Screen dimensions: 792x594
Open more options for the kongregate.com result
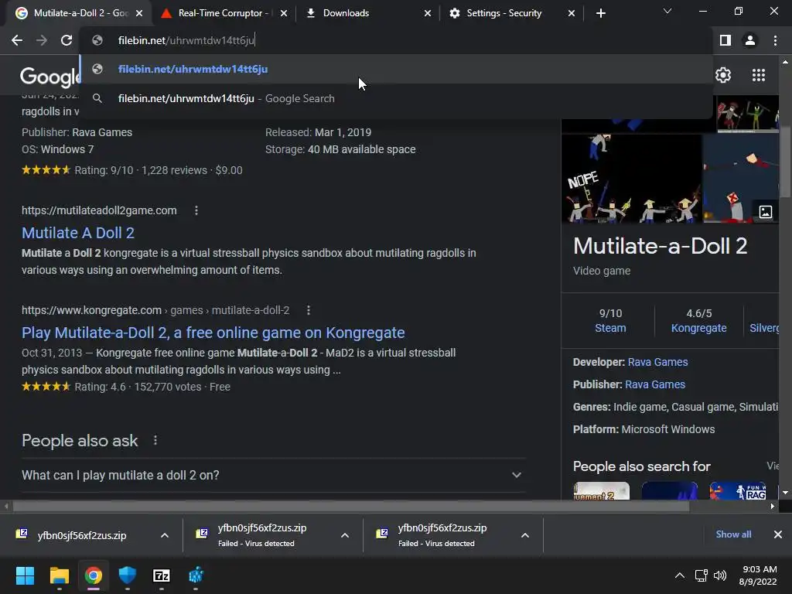click(309, 310)
